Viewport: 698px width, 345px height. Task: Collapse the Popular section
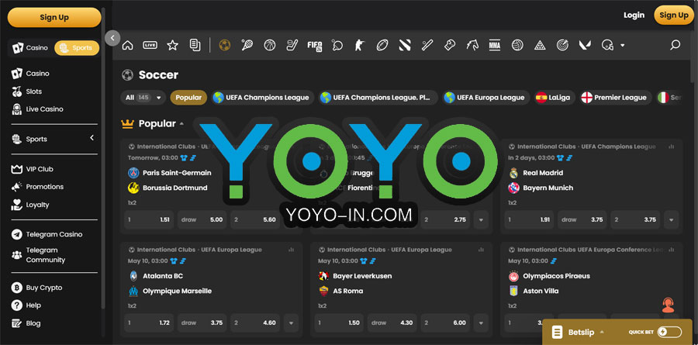(181, 124)
